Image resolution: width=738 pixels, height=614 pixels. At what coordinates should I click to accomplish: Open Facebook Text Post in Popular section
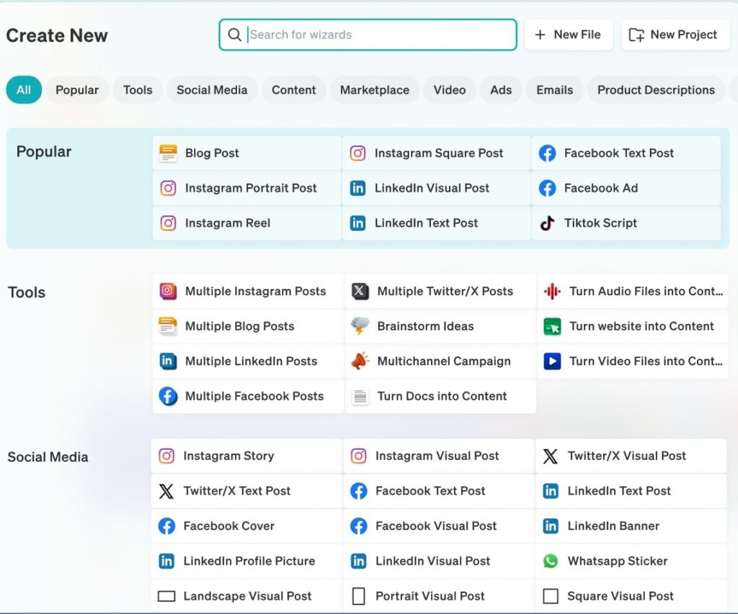click(626, 153)
